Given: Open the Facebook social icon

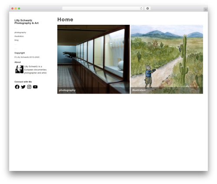Looking at the screenshot, I should click(x=17, y=87).
